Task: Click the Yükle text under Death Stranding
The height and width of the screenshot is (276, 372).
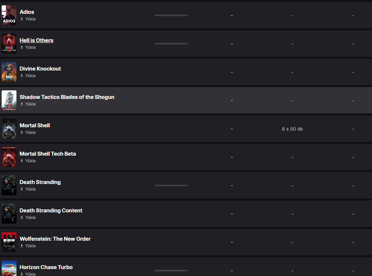Action: (30, 189)
